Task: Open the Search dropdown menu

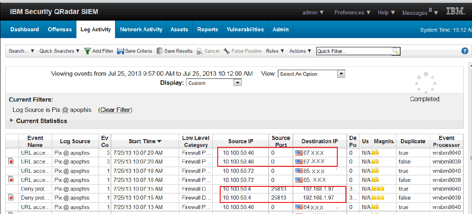Action: click(21, 51)
